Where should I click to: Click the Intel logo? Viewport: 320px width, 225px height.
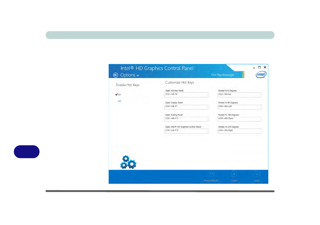[261, 74]
